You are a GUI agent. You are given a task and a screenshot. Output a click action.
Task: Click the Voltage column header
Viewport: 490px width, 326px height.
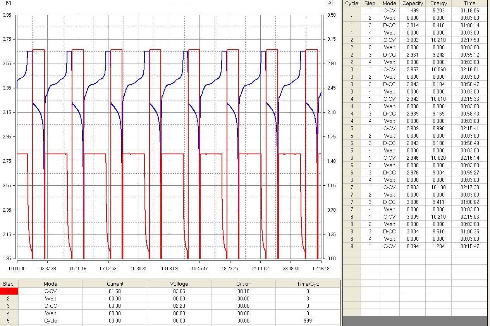pyautogui.click(x=179, y=284)
